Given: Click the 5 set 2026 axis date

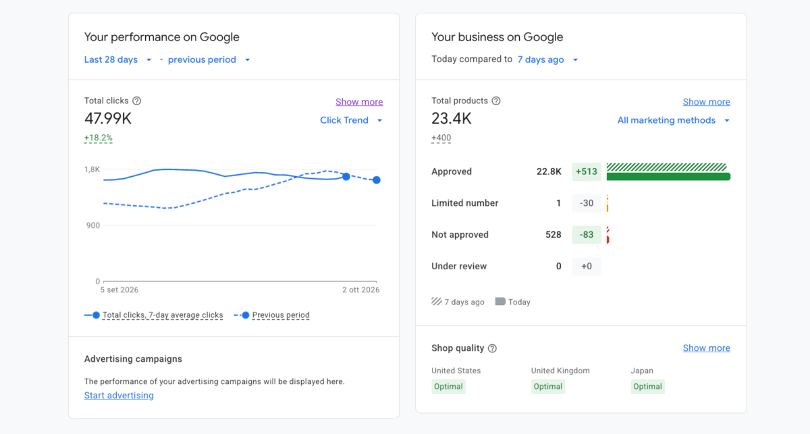Looking at the screenshot, I should coord(119,290).
